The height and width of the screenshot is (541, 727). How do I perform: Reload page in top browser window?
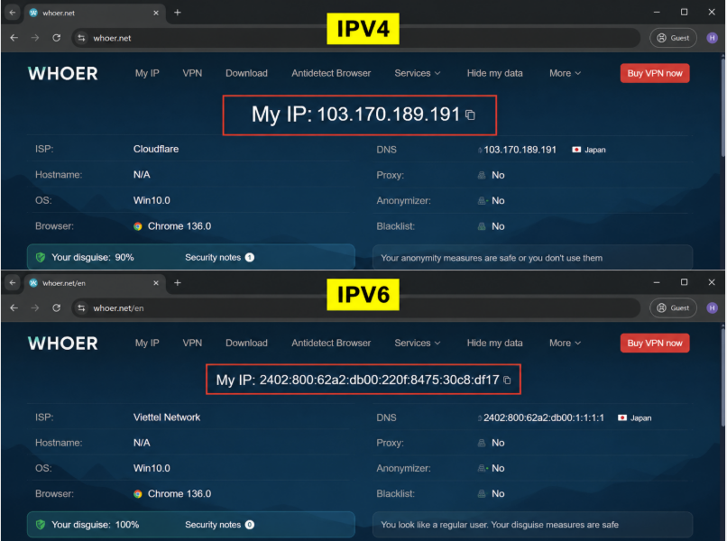57,38
